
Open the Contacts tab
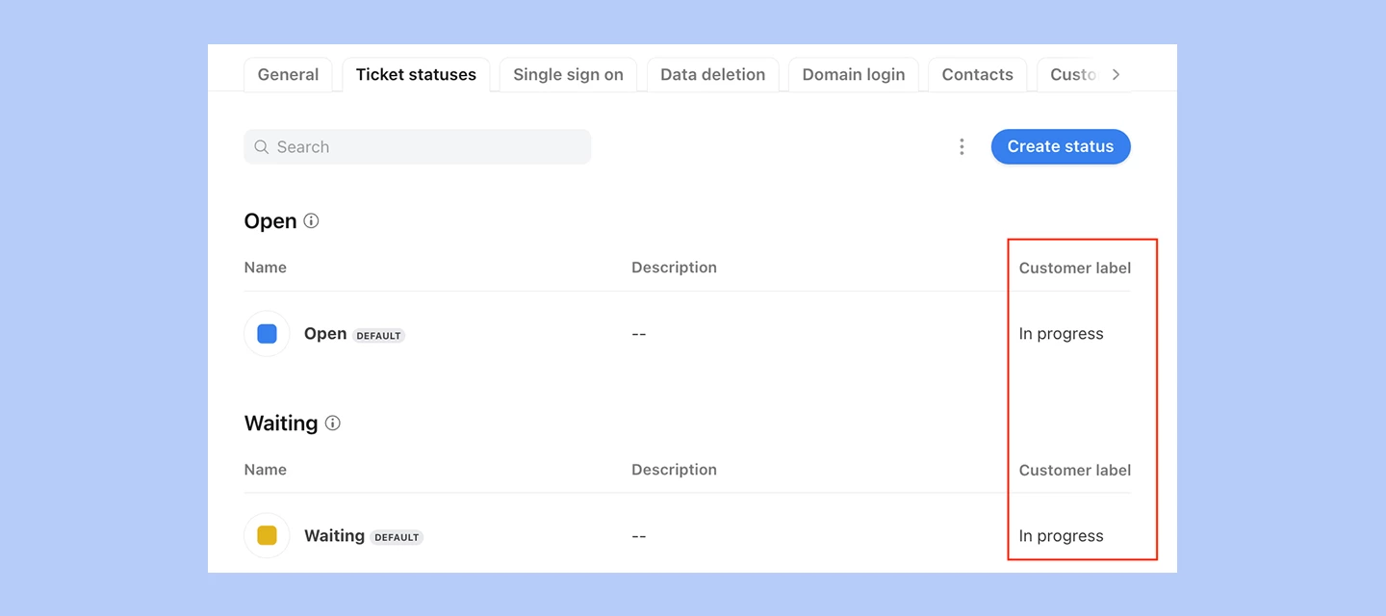click(x=977, y=75)
